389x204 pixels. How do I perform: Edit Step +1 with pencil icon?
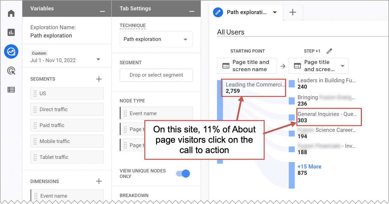(329, 51)
